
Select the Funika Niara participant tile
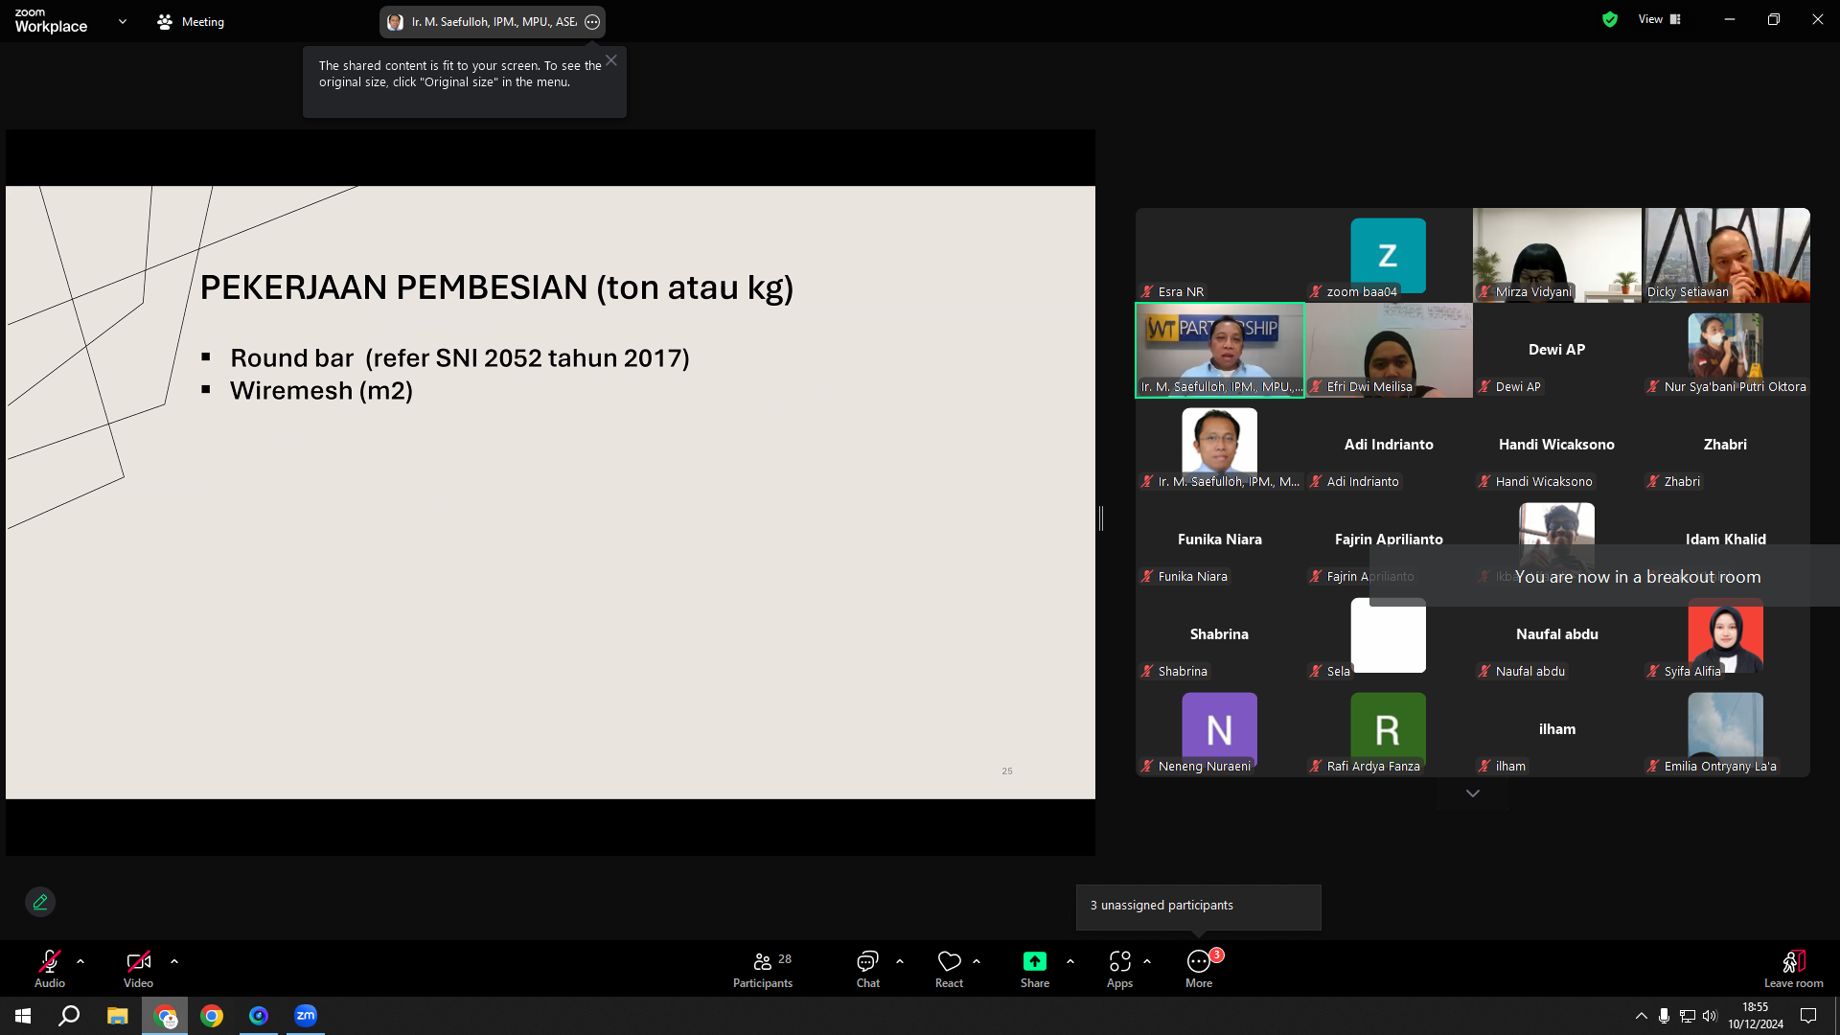1220,540
